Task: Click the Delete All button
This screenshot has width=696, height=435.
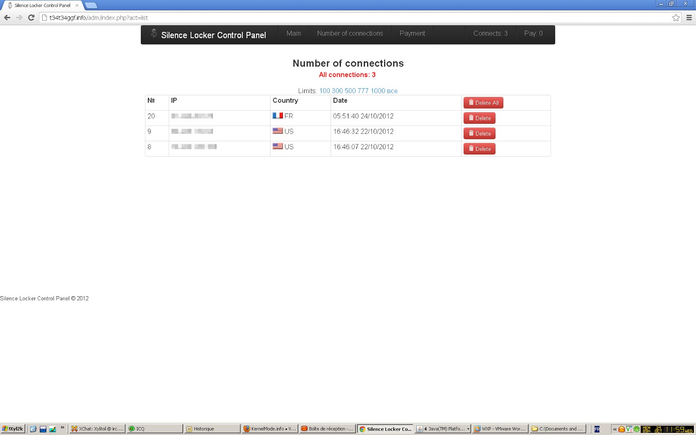Action: point(483,103)
